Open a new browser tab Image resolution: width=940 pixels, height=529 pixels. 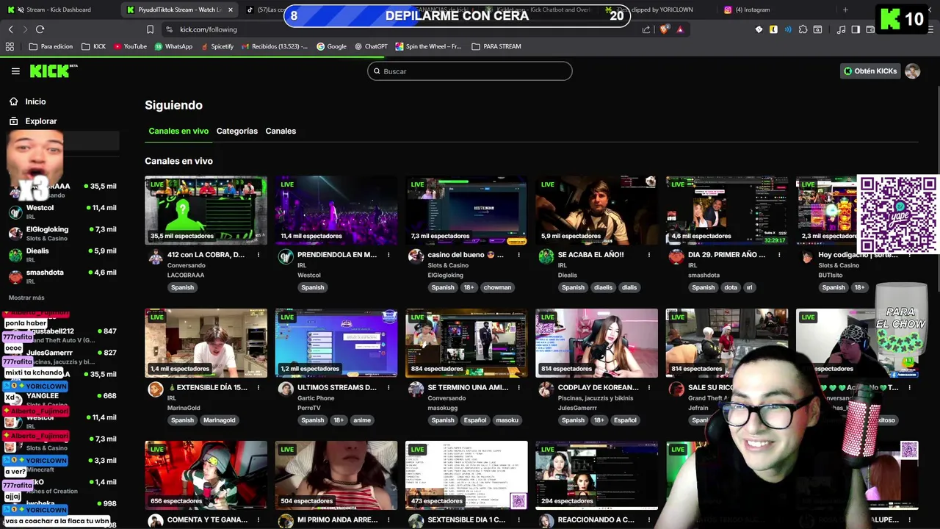tap(845, 10)
